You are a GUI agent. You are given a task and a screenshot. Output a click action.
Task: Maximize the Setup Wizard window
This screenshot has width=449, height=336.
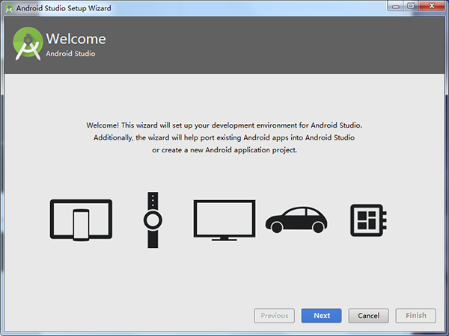[x=411, y=6]
